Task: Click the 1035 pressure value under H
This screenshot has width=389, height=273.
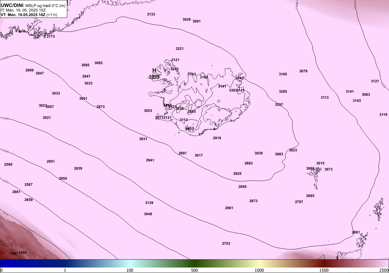Action: [154, 77]
